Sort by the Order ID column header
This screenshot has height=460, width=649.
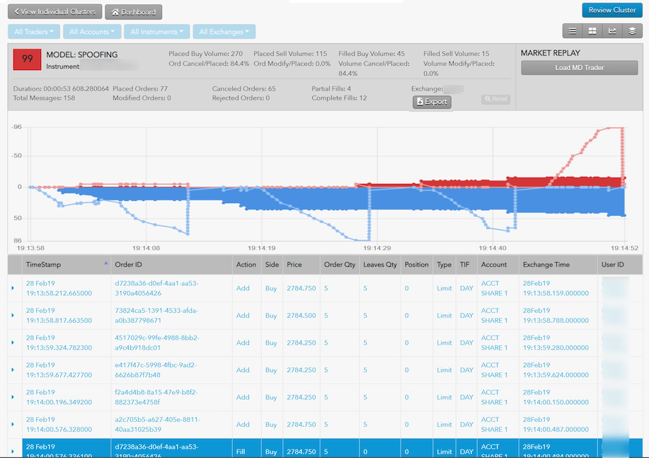coord(129,265)
